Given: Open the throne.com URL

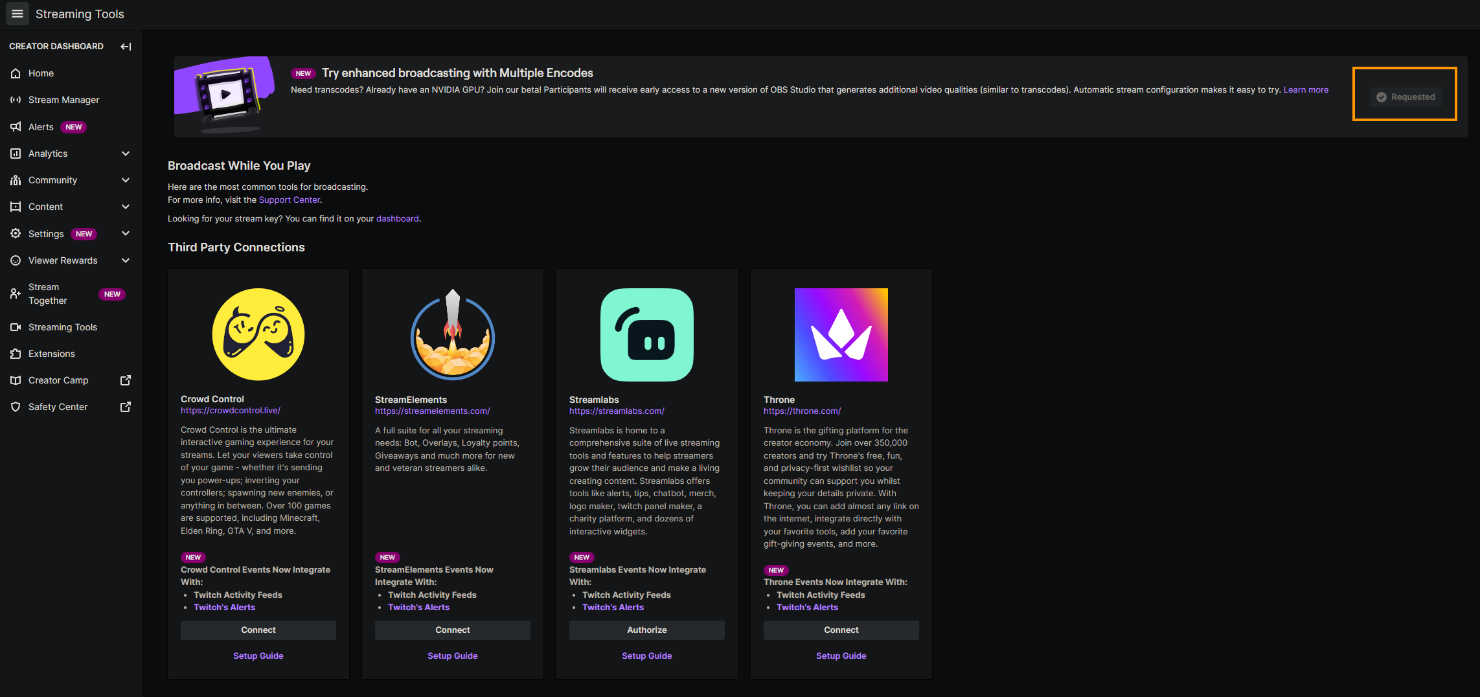Looking at the screenshot, I should [x=802, y=411].
